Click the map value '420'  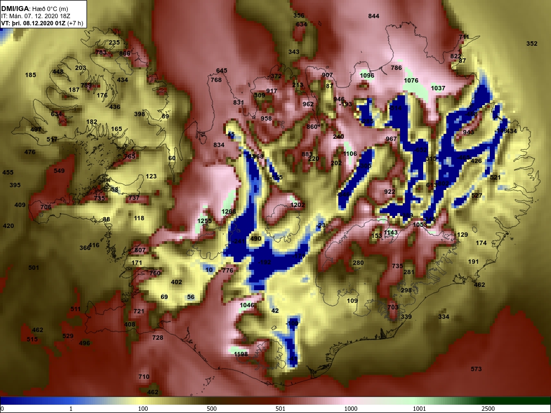pos(8,226)
